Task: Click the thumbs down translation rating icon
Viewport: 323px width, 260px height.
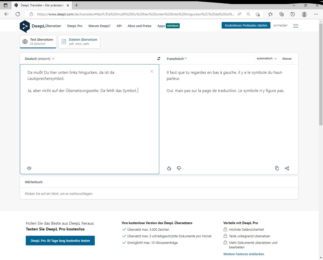Action: click(x=179, y=168)
